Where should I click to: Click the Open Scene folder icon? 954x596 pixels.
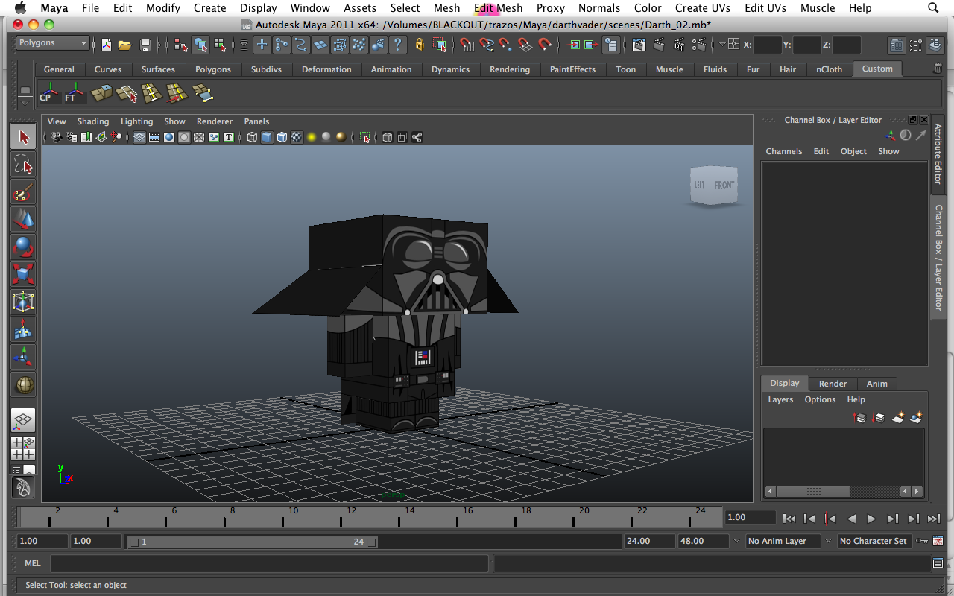point(125,45)
